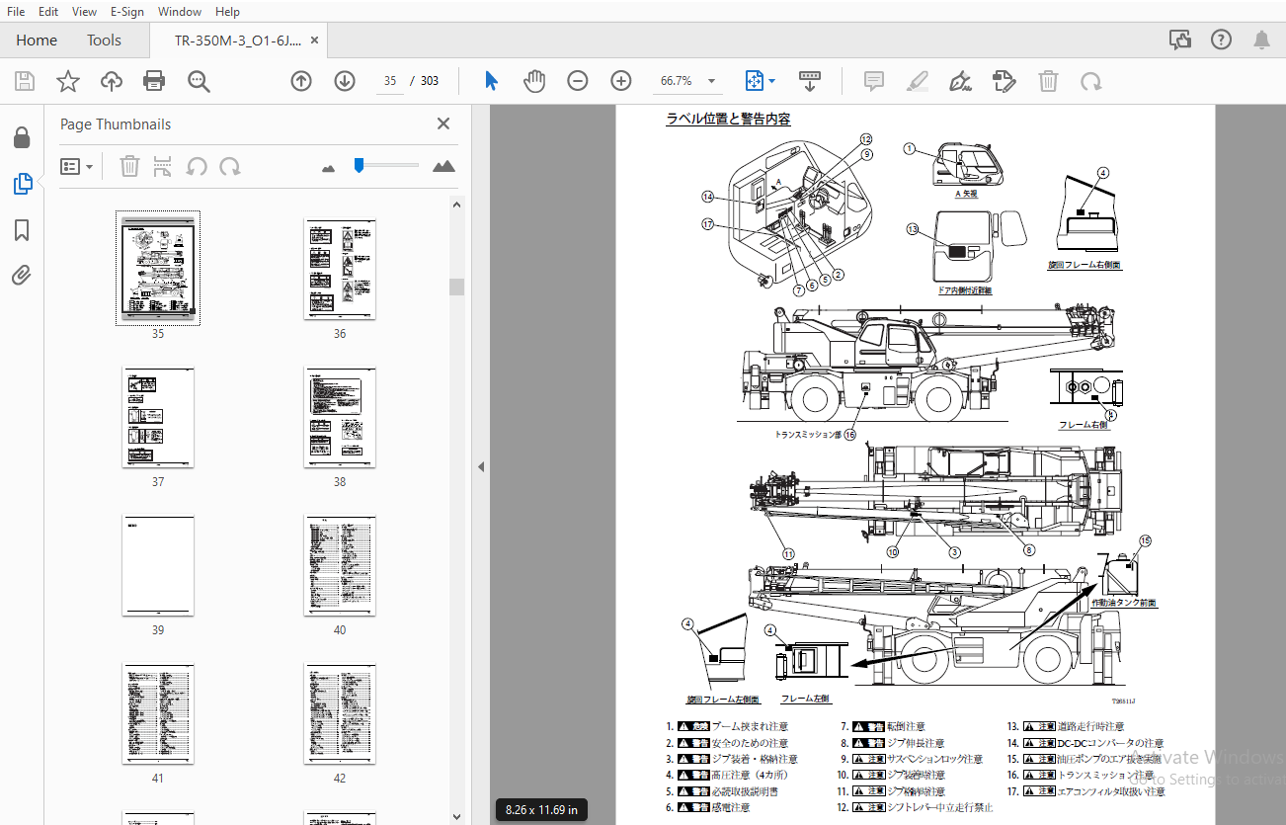Expand the fit page options arrow
Viewport: 1286px width, 825px height.
click(x=772, y=81)
